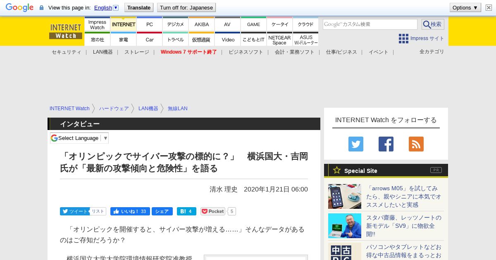Open the デジカメ tab

pyautogui.click(x=176, y=24)
